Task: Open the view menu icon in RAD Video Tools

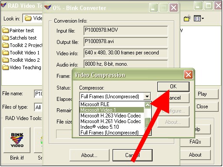Action: pyautogui.click(x=199, y=18)
